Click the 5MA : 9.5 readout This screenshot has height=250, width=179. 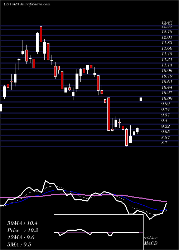[x=19, y=244]
